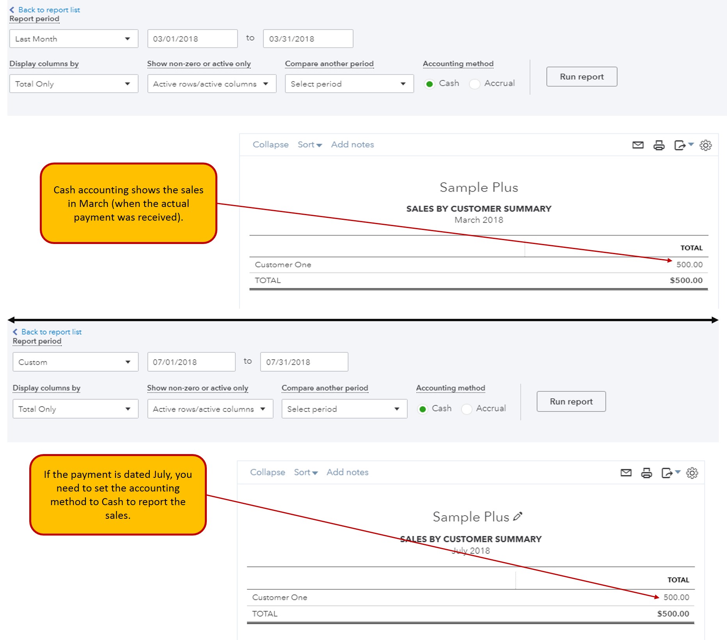
Task: Select Cash accounting method on July report
Action: [x=423, y=409]
